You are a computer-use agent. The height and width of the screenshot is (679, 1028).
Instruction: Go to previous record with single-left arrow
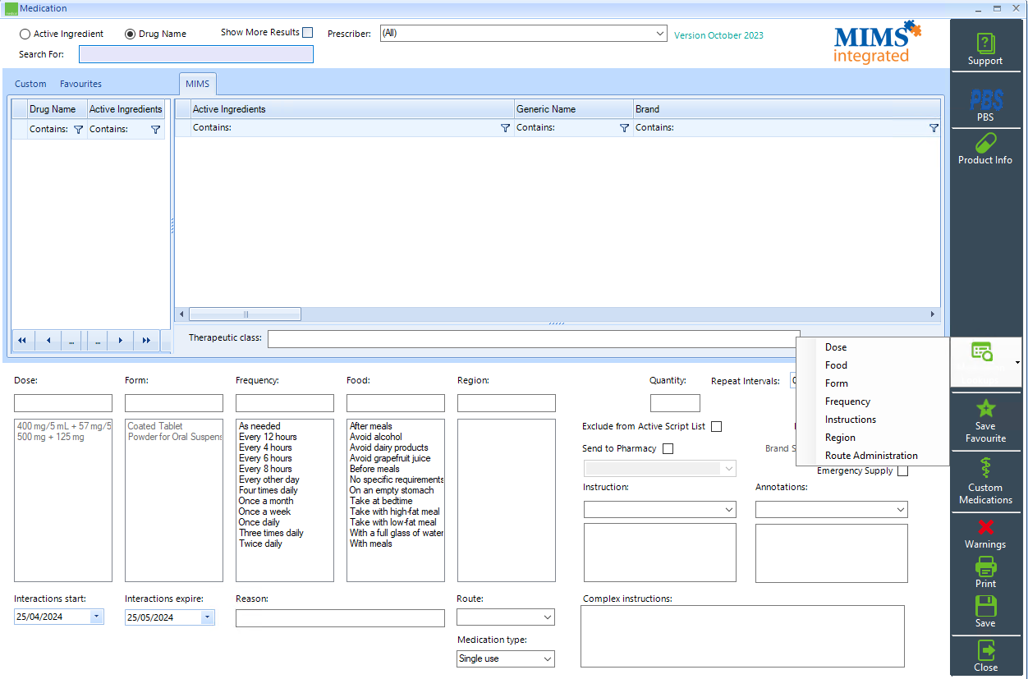[48, 340]
